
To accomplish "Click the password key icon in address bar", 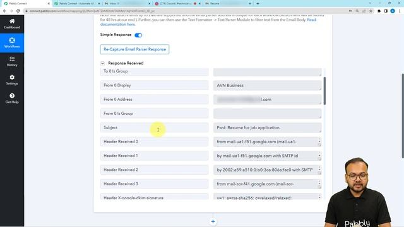I will (x=350, y=11).
